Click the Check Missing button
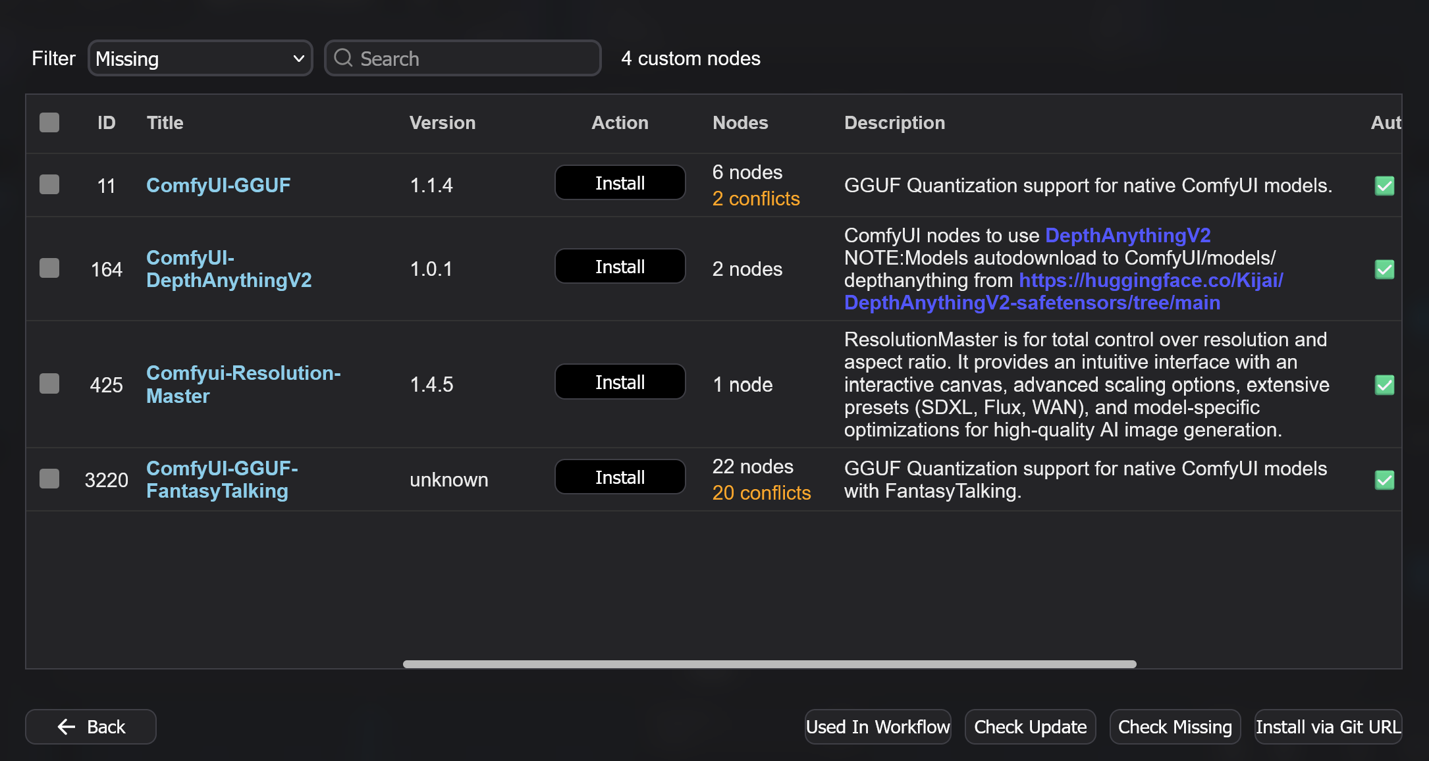Screen dimensions: 1429x761 (1175, 727)
